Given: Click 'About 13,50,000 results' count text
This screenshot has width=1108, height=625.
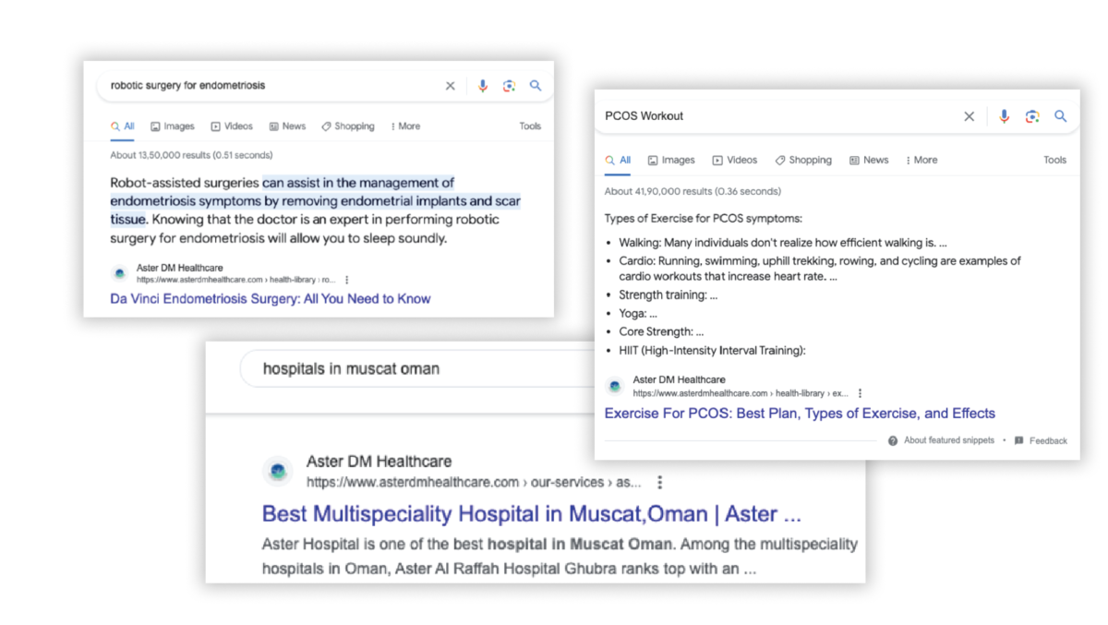Looking at the screenshot, I should click(x=191, y=155).
